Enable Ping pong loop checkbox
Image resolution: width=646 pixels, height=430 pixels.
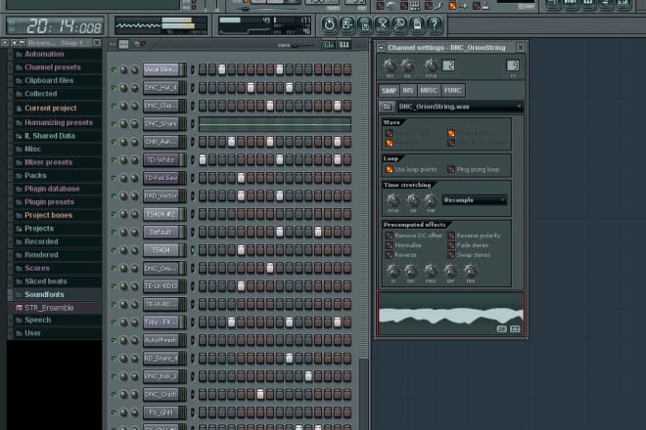pyautogui.click(x=451, y=169)
